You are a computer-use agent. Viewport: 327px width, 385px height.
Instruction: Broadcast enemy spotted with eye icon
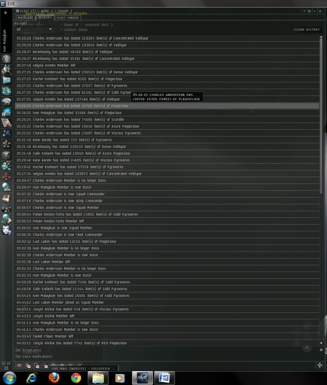[19, 365]
